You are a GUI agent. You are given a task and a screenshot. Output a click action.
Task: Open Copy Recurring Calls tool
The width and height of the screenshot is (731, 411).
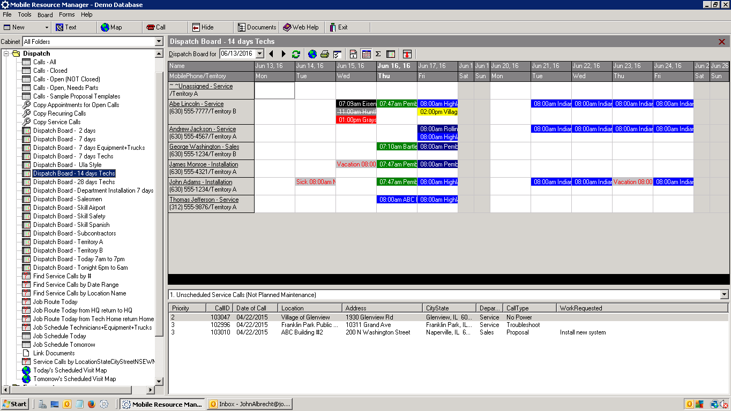[59, 113]
